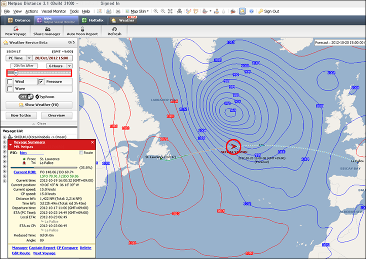
Task: Click the contacts icon beside the printer icon
Action: (x=109, y=11)
